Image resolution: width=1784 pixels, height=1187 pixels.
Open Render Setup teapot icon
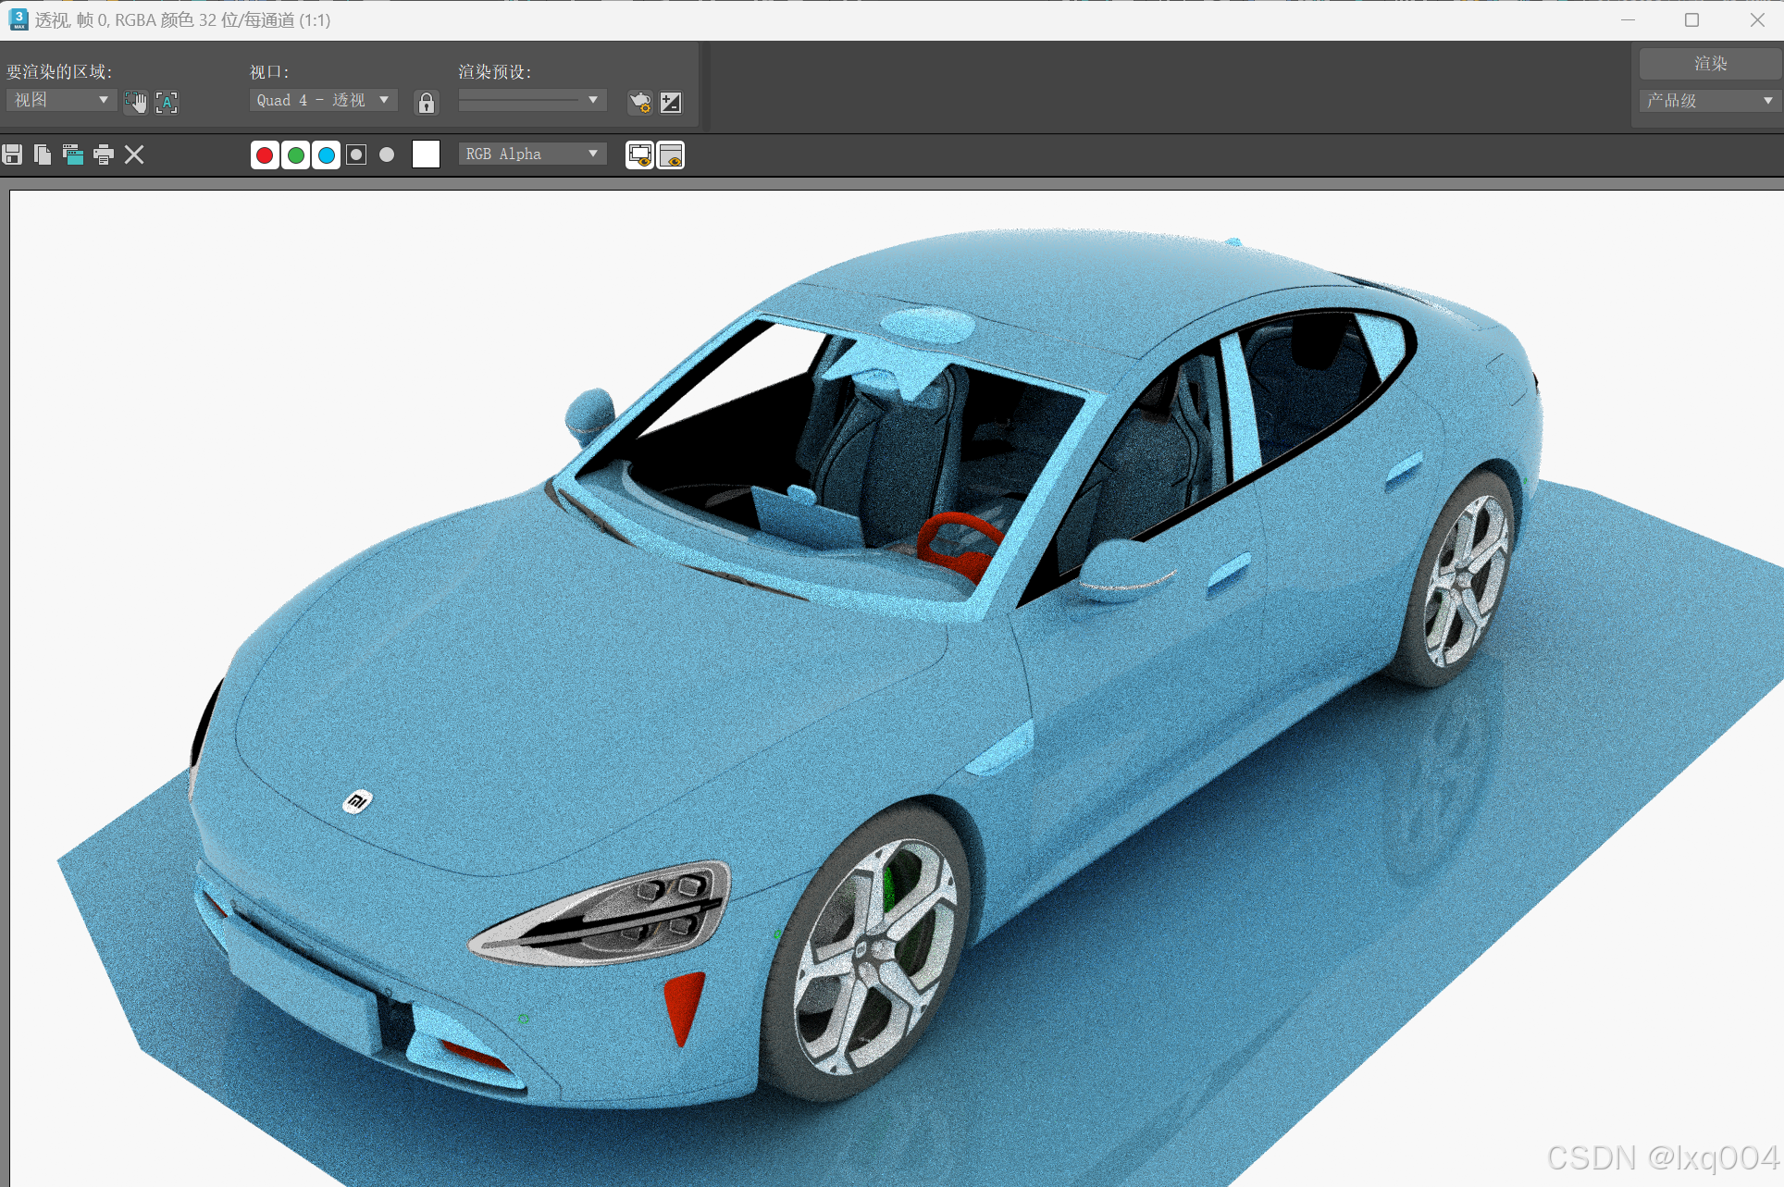pos(640,102)
